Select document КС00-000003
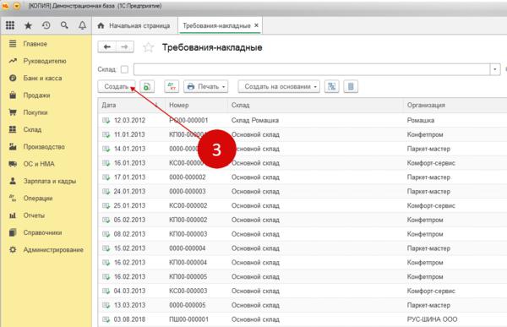507x327 pixels. click(x=188, y=292)
